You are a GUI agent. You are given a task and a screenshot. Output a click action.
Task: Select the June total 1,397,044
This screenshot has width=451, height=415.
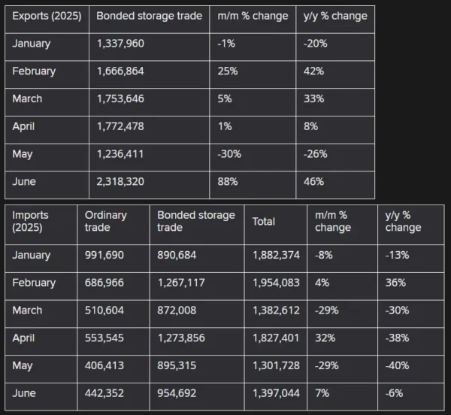(276, 393)
